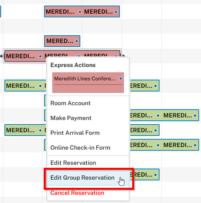
Task: Select Express Actions header label
Action: pos(73,65)
